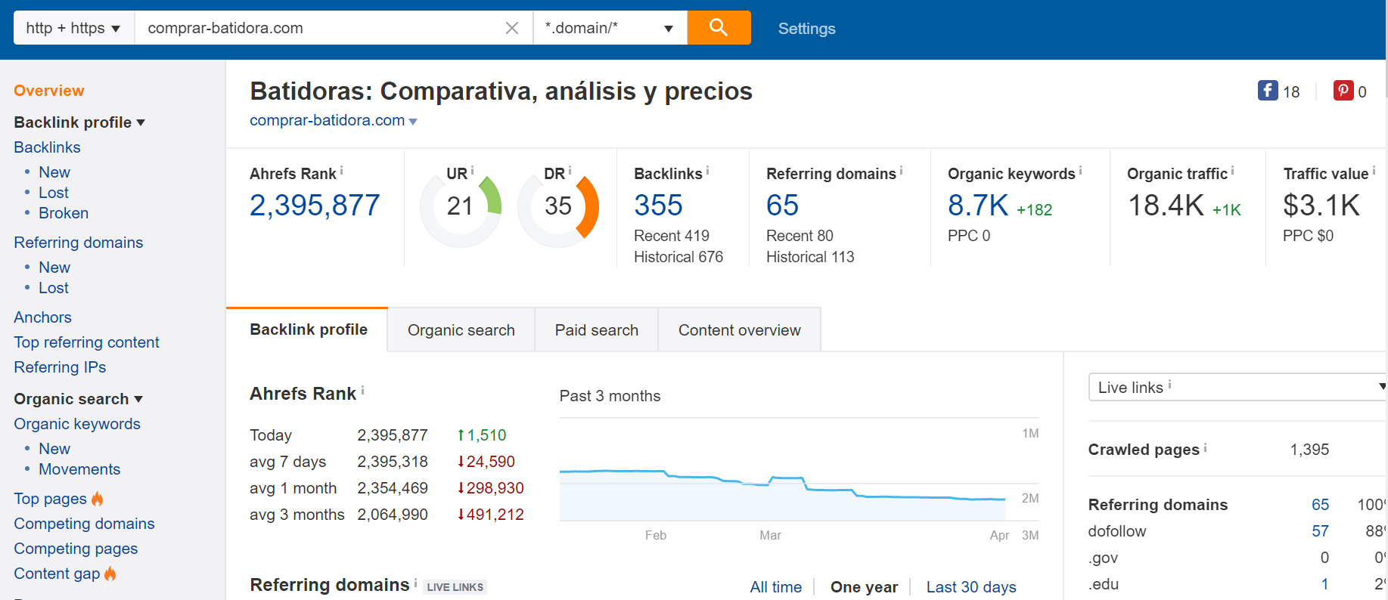Switch to the Organic search tab

coord(461,330)
